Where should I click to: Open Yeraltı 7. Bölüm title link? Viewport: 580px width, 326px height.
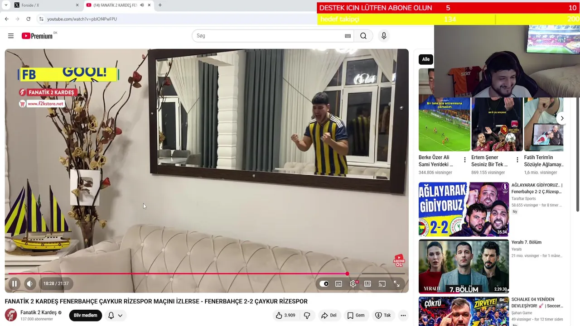click(527, 242)
